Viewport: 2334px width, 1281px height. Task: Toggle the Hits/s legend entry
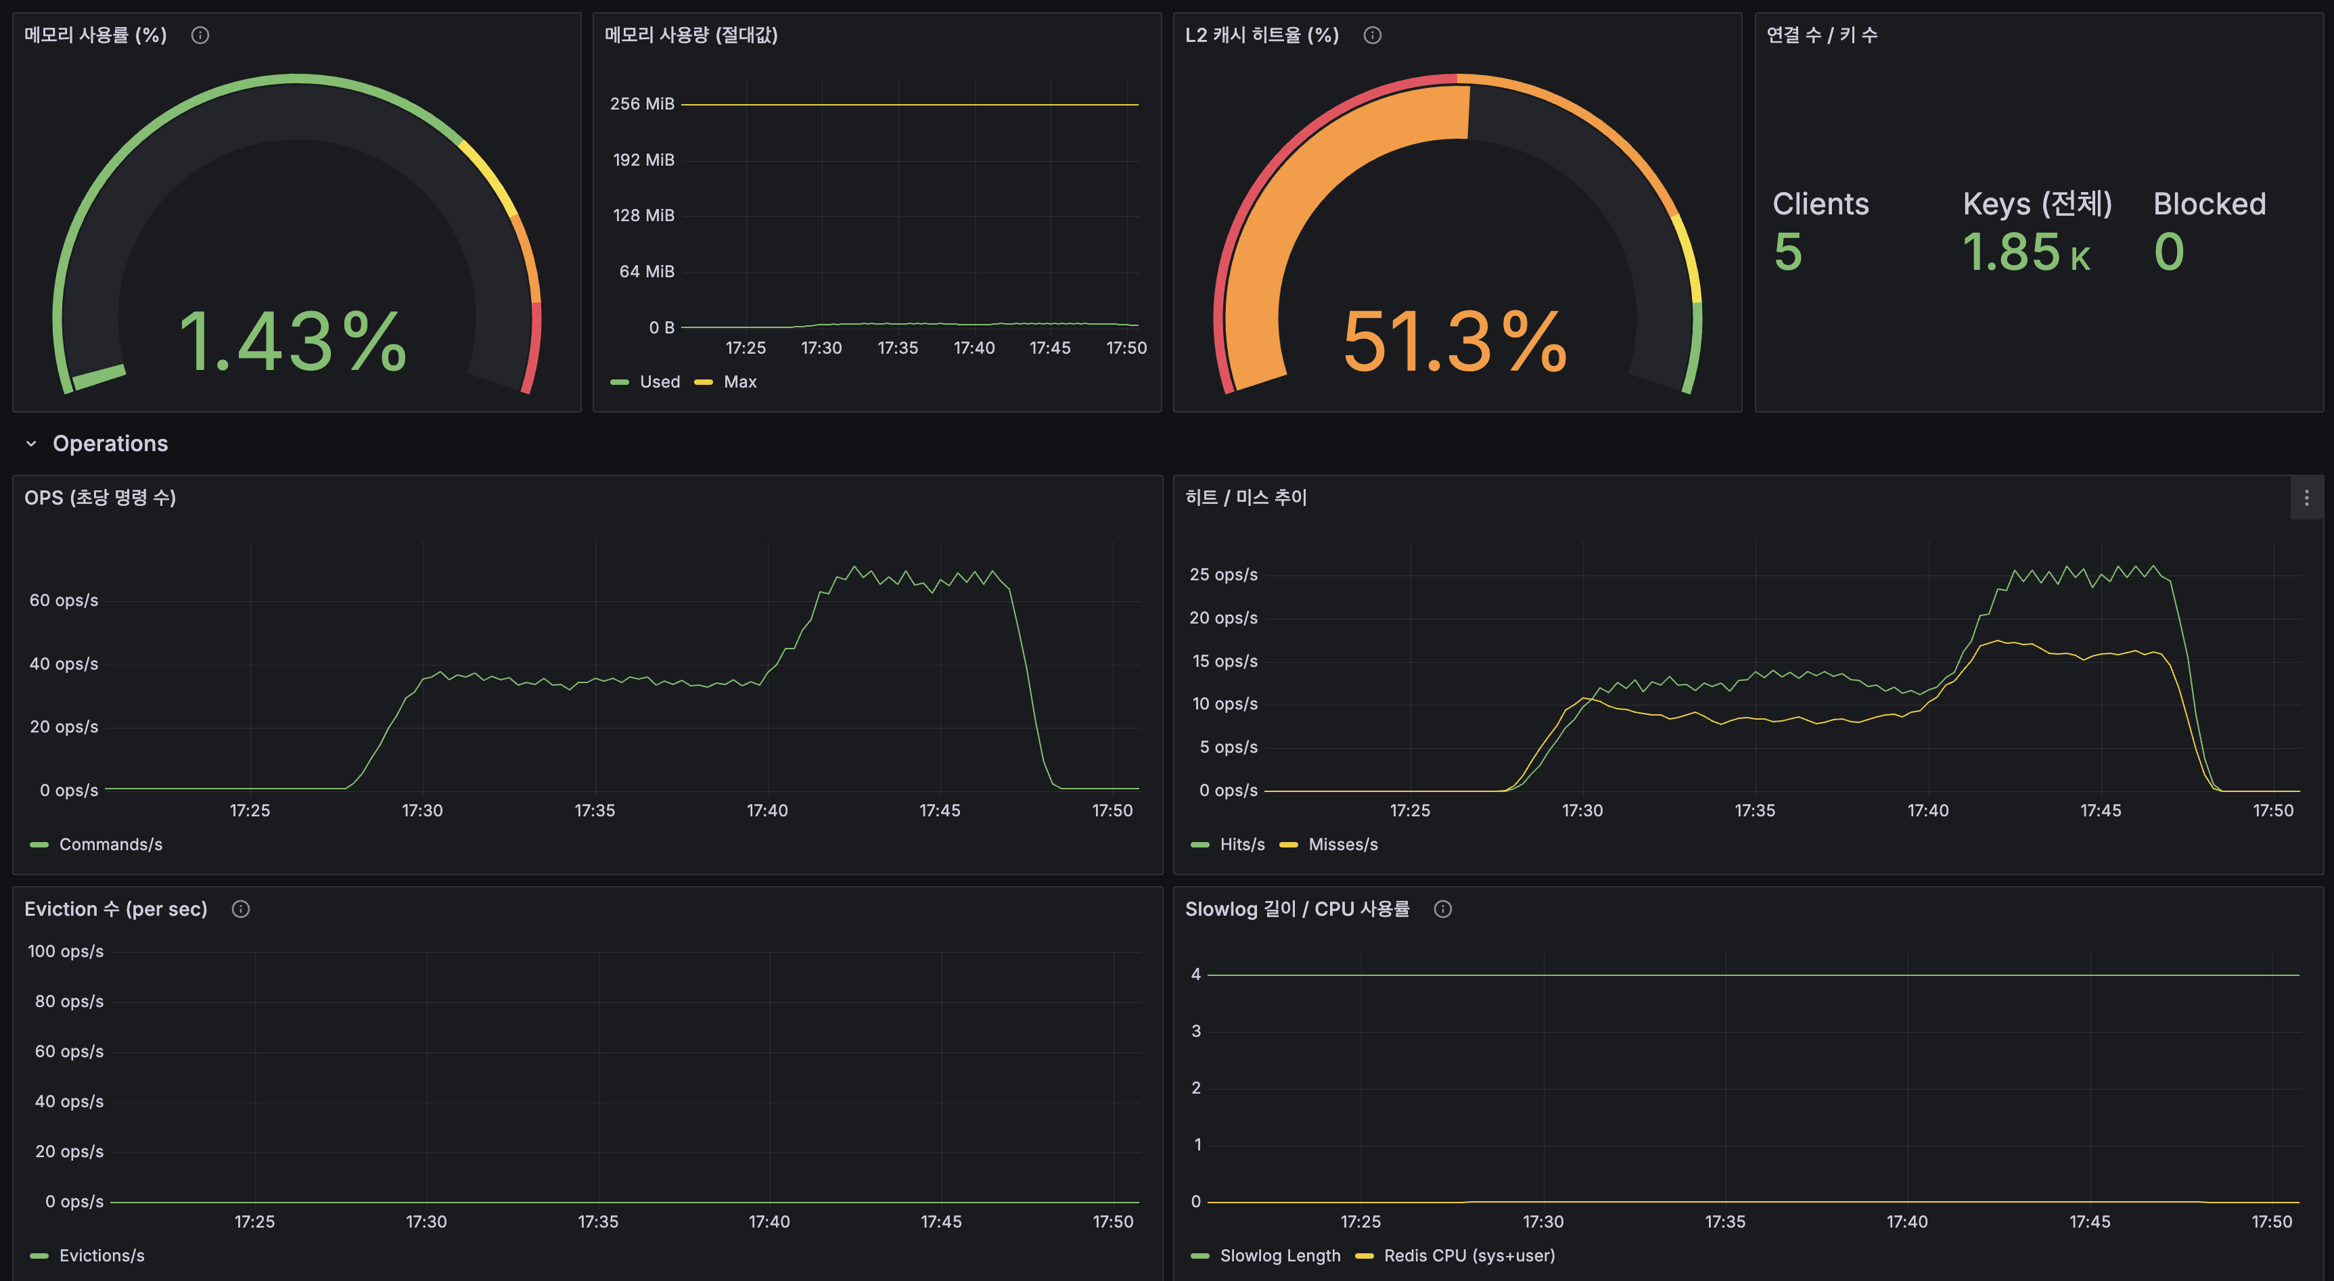[1241, 843]
